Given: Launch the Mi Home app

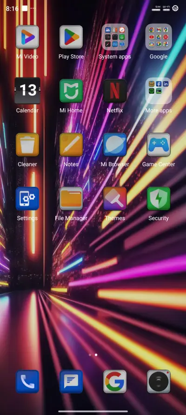Looking at the screenshot, I should coord(71,91).
